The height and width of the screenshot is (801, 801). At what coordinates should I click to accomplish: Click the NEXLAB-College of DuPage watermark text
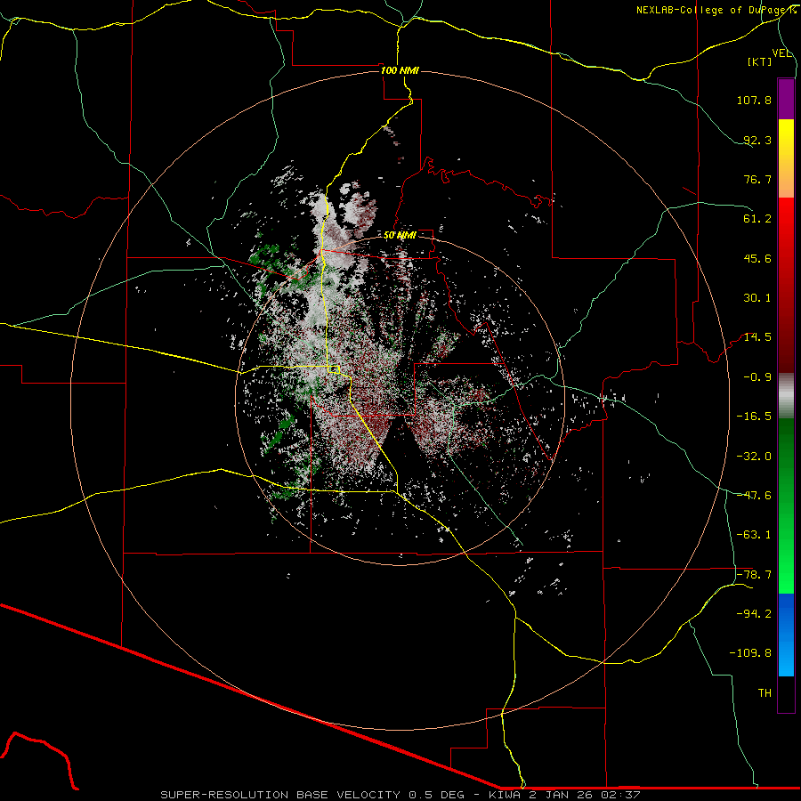pos(716,10)
